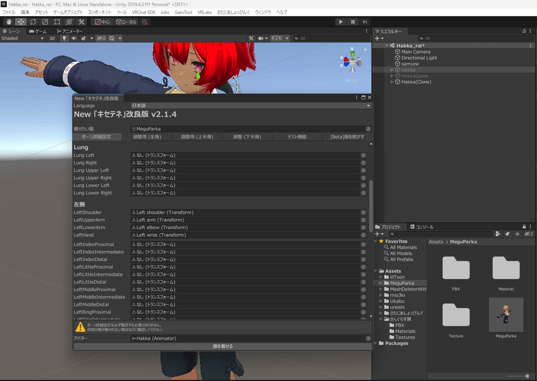Select All Materials favorite
The width and height of the screenshot is (537, 381).
403,247
